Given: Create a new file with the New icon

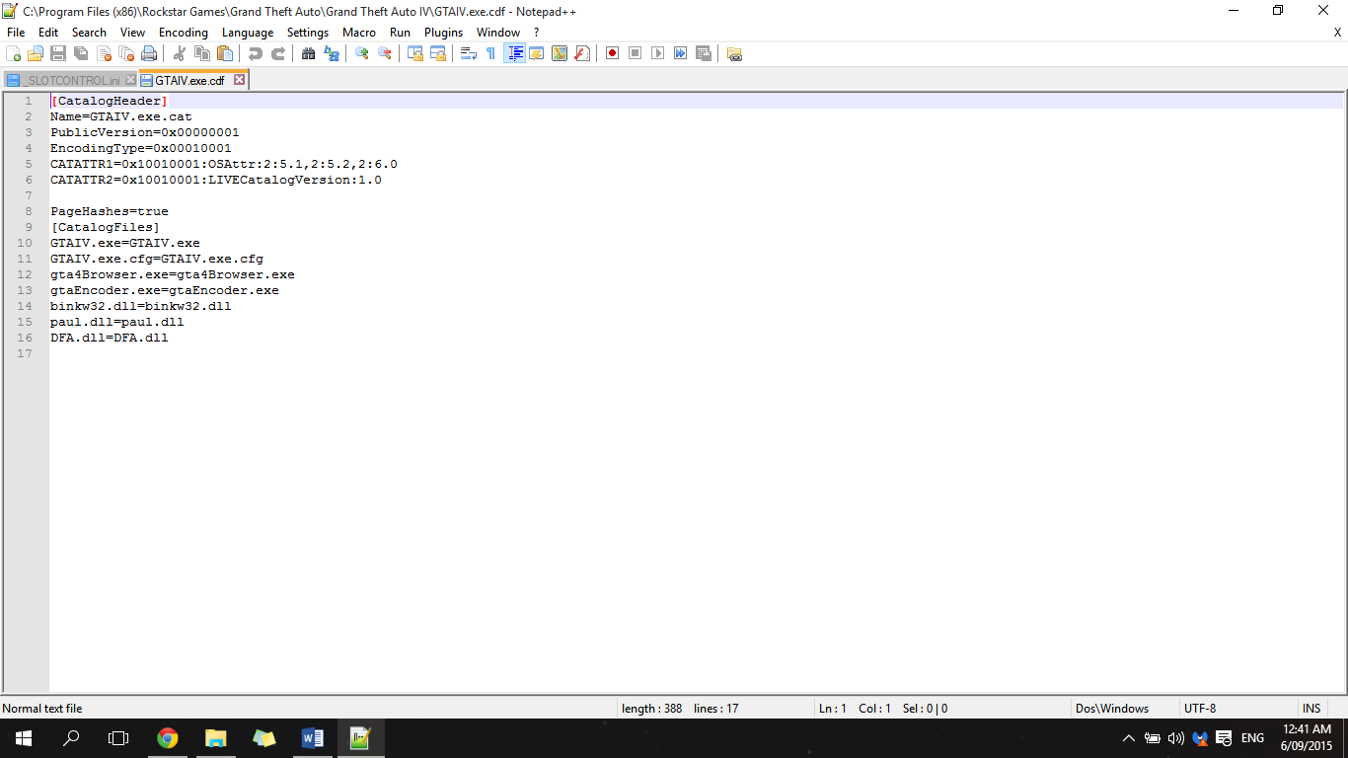Looking at the screenshot, I should [14, 53].
